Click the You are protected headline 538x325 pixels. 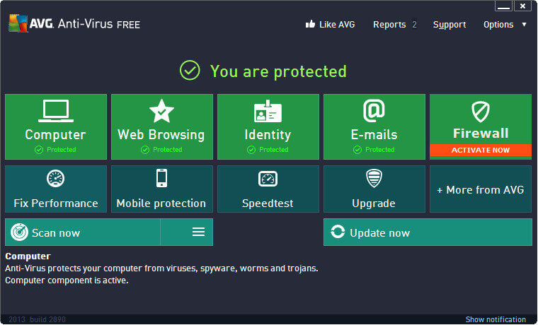(x=278, y=71)
